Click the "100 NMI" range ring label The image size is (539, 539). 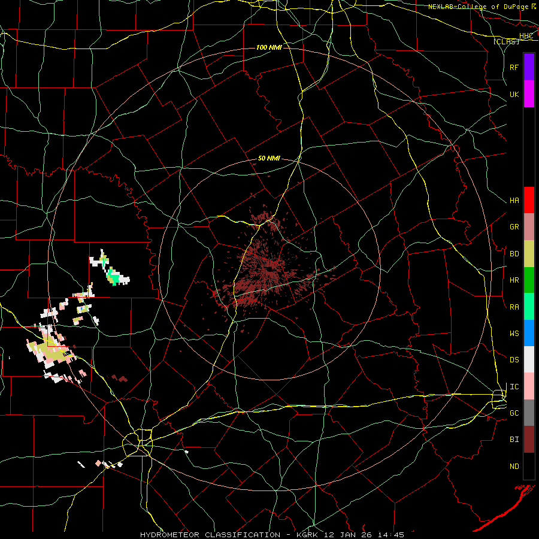(x=269, y=47)
